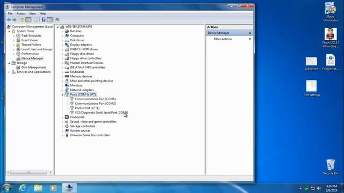The height and width of the screenshot is (193, 344).
Task: Open Windows Explorer from the taskbar
Action: click(38, 188)
